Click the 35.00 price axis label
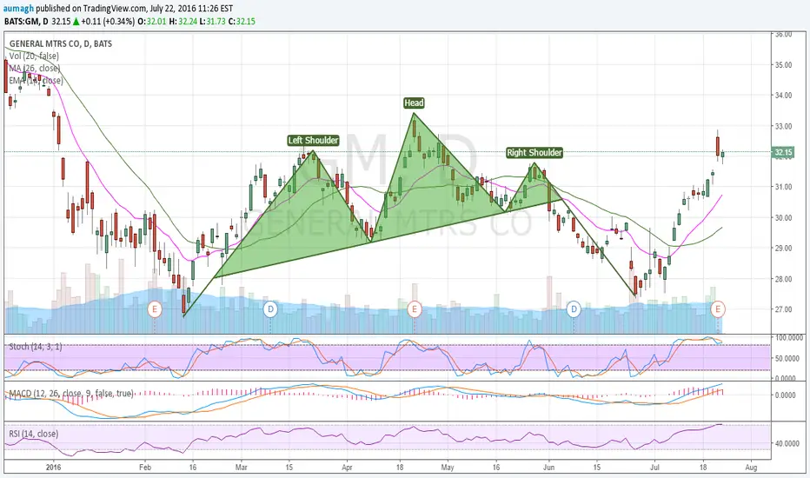 point(783,65)
